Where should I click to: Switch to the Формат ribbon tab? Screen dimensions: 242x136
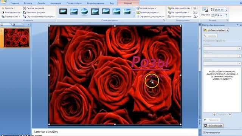(x=128, y=3)
